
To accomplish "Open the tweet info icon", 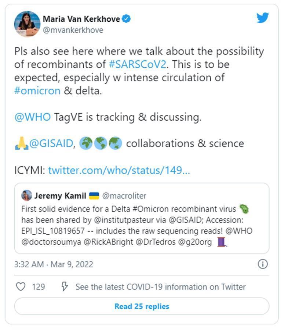I will click(263, 264).
